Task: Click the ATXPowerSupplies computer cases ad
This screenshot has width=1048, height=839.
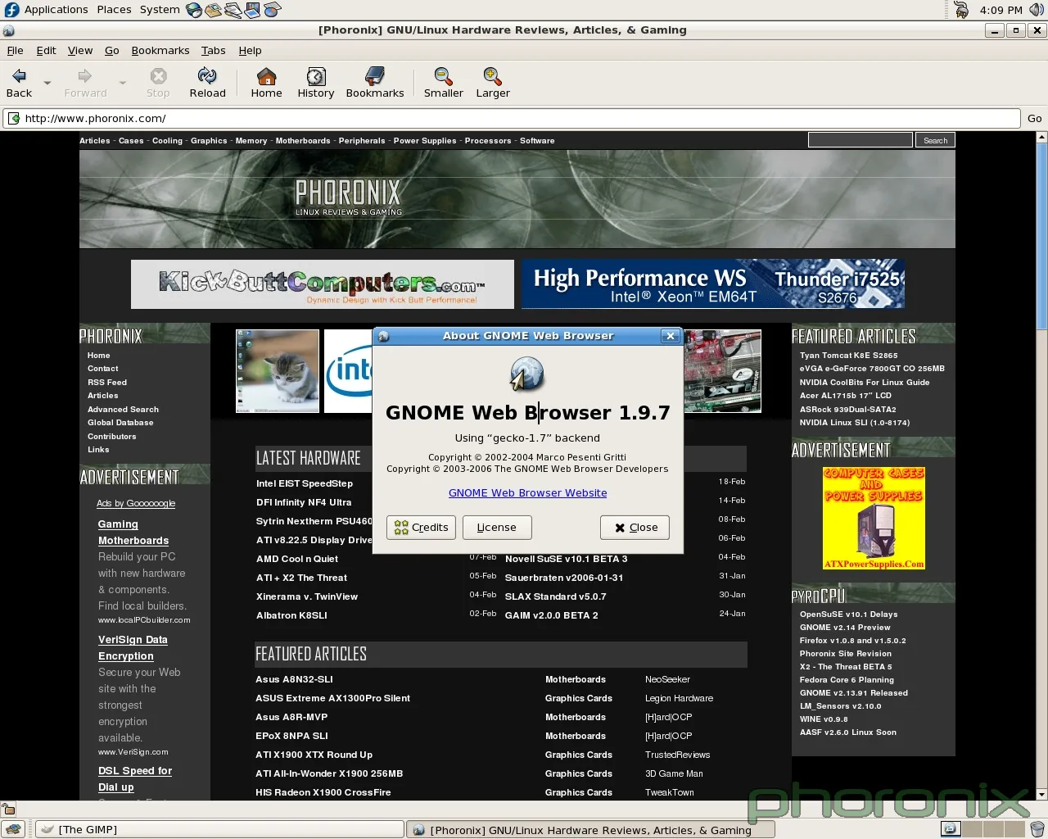Action: (874, 518)
